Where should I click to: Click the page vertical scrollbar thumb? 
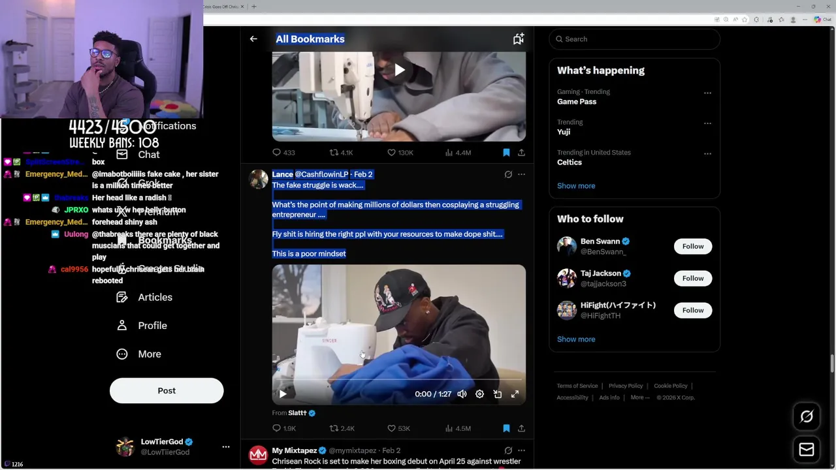pos(832,363)
